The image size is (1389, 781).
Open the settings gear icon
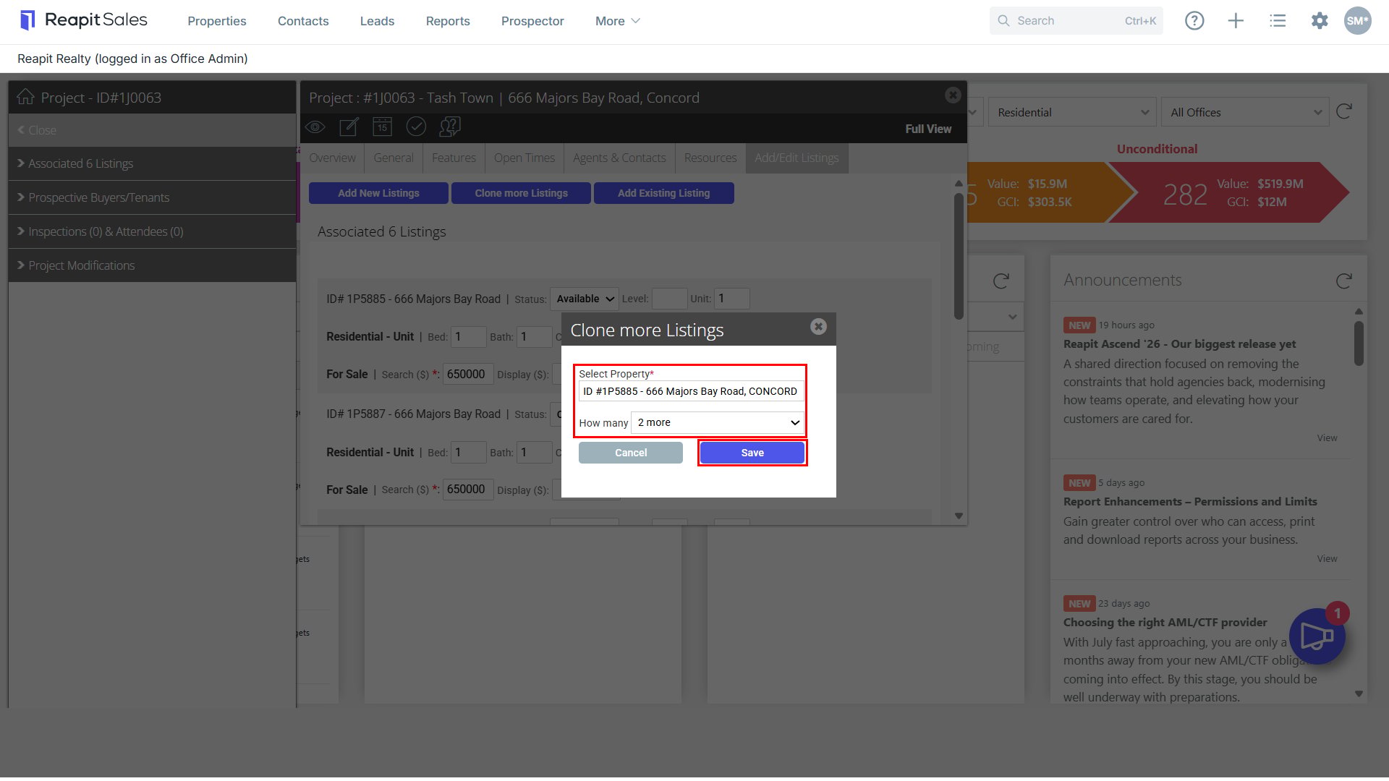click(x=1320, y=21)
